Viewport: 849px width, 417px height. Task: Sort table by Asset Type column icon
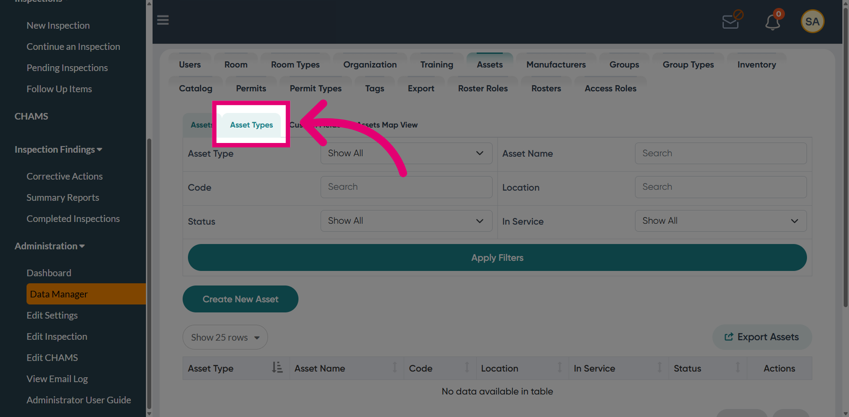point(277,368)
